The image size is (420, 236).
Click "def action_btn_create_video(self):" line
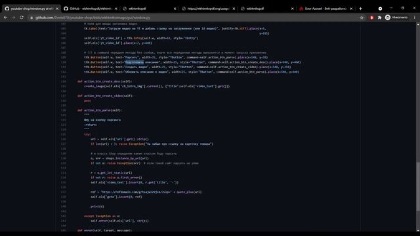(105, 96)
